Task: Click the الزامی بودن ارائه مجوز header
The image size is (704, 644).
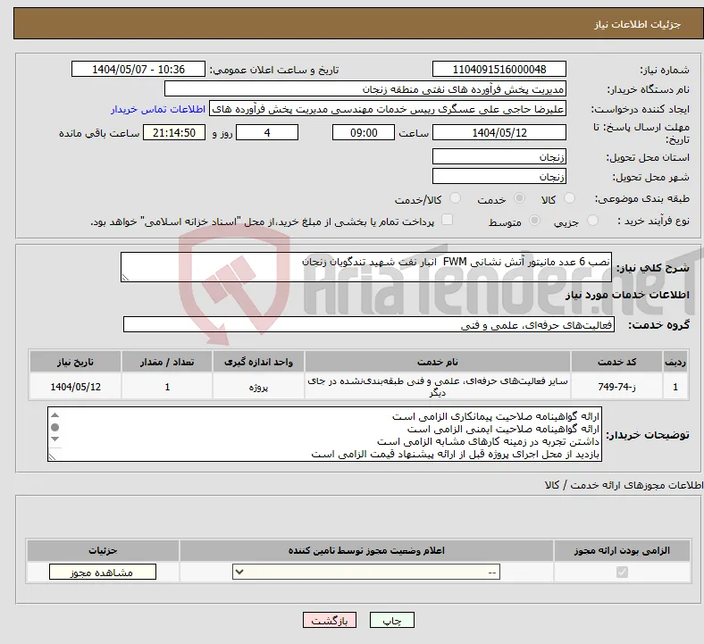Action: point(623,550)
